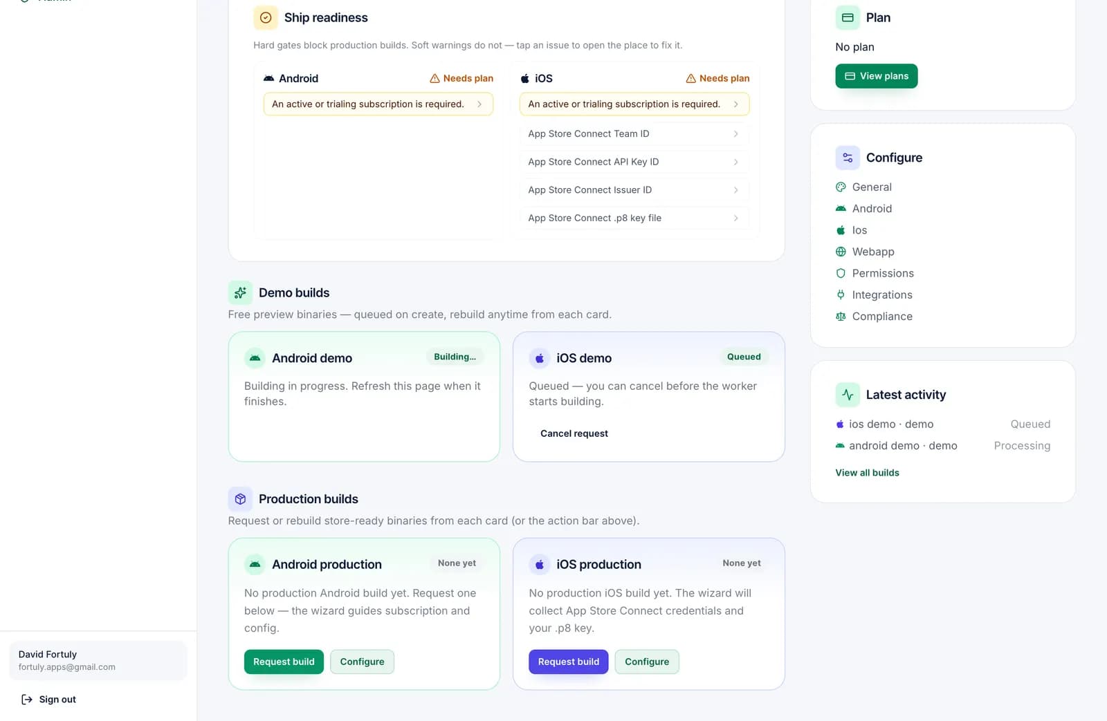Click the Webapp globe icon
The image size is (1107, 721).
(x=841, y=252)
